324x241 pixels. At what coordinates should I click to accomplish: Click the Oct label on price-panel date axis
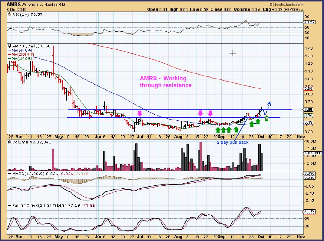261,137
